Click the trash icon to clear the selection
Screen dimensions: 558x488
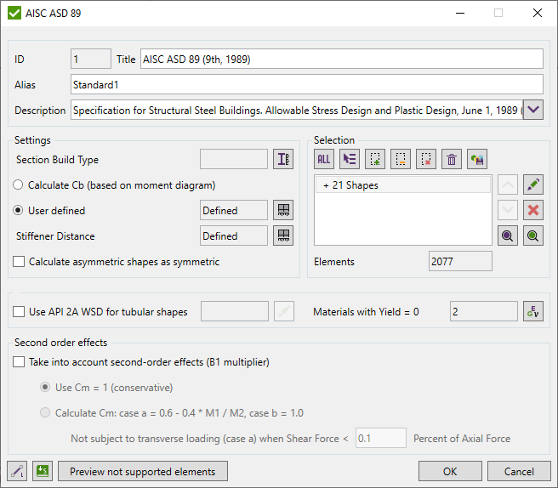tap(452, 159)
